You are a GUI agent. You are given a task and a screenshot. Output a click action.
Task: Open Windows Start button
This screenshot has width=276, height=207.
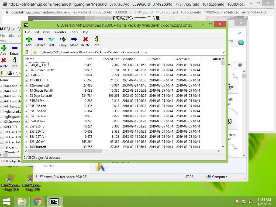point(6,202)
